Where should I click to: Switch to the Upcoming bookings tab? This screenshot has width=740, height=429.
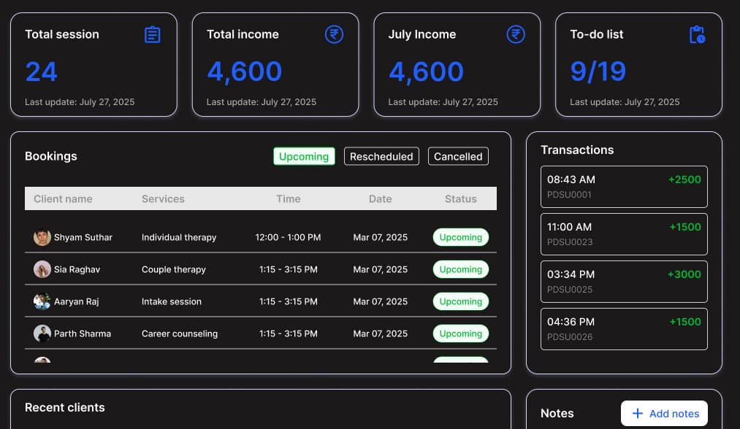point(304,157)
